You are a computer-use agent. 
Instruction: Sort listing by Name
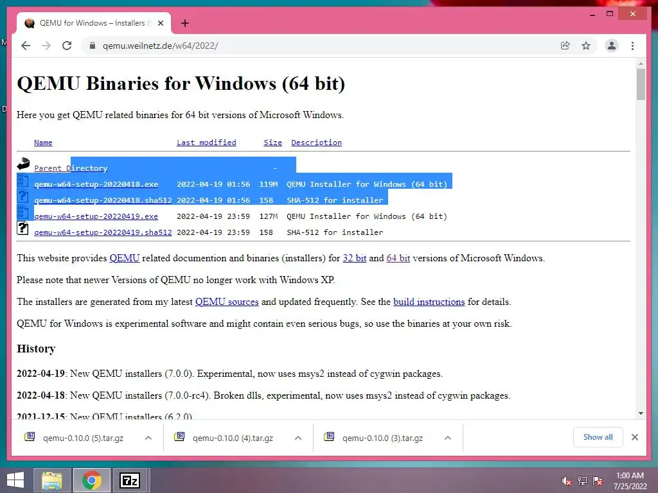[x=43, y=143]
